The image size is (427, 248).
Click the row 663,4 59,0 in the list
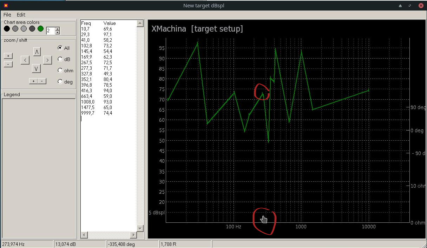[x=97, y=96]
